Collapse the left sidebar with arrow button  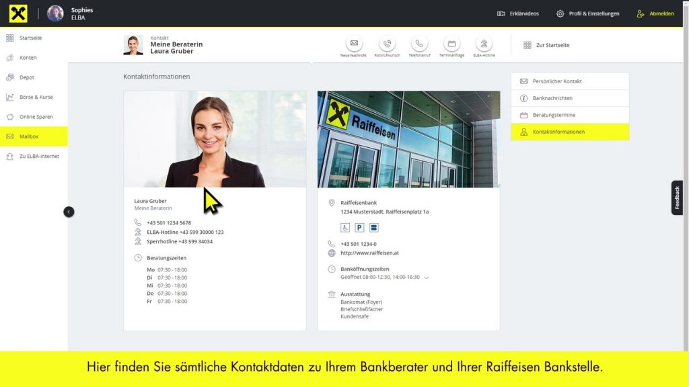click(x=68, y=212)
